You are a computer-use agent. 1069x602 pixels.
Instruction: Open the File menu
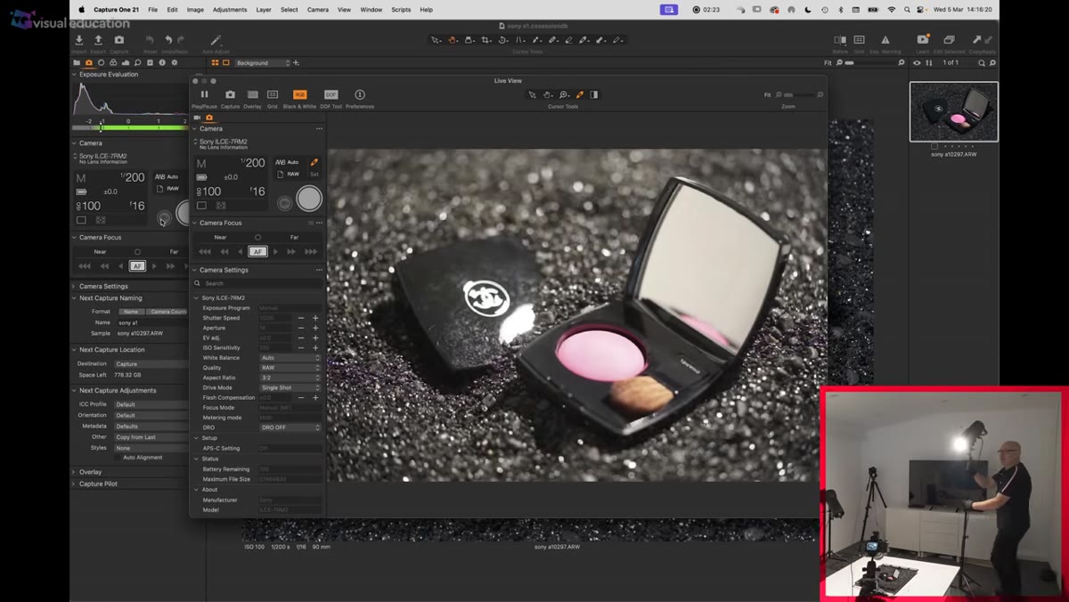point(153,10)
